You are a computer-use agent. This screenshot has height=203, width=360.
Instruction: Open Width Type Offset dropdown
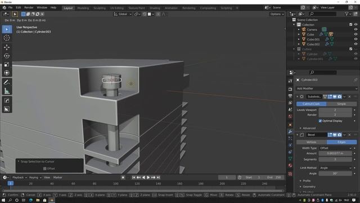pos(335,148)
